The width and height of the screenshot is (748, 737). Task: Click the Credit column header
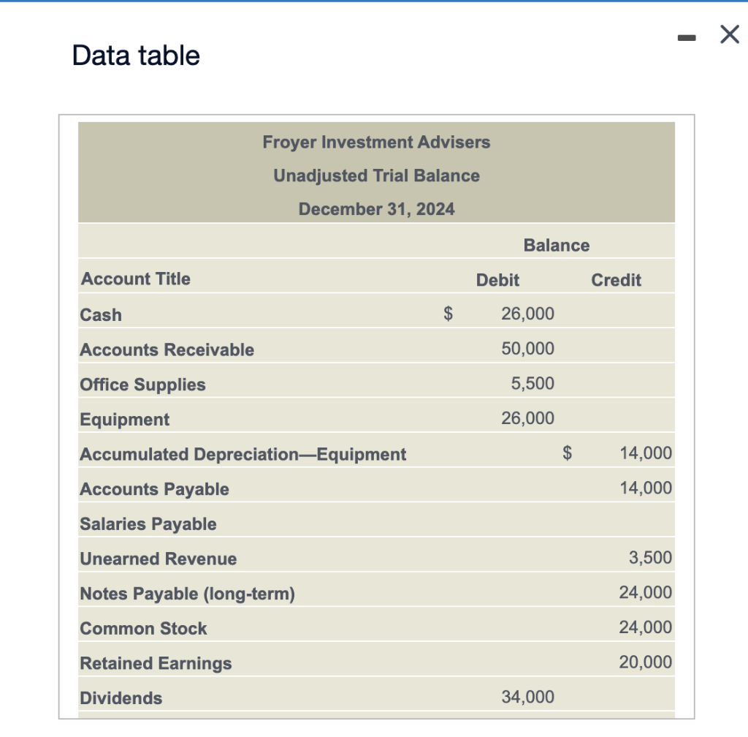point(616,280)
